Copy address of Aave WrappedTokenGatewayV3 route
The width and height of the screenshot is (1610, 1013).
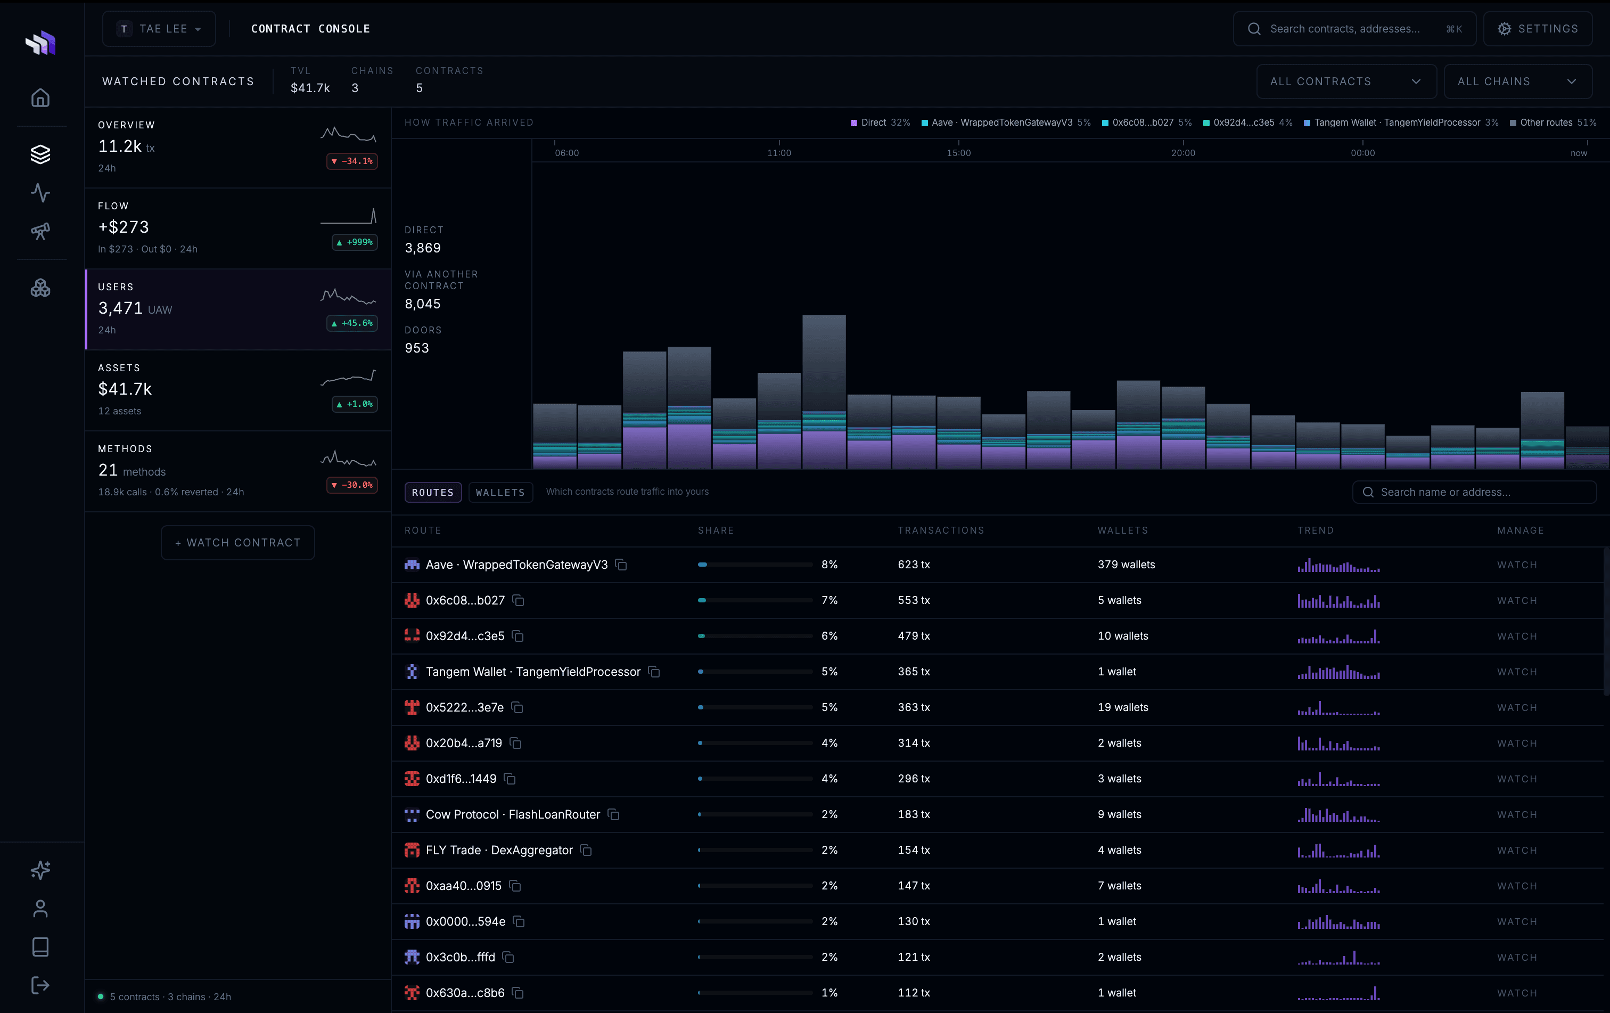click(621, 565)
